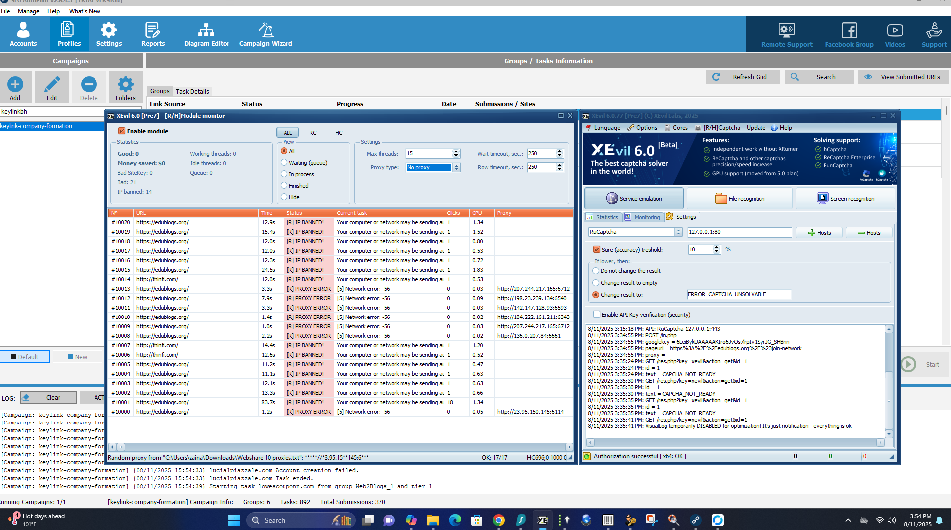This screenshot has width=951, height=530.
Task: Launch the Diagram Editor
Action: (206, 34)
